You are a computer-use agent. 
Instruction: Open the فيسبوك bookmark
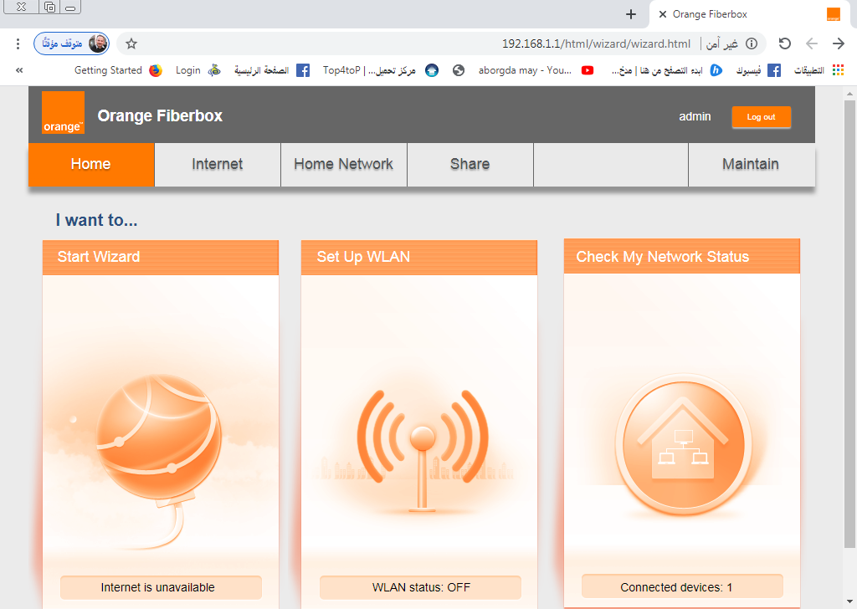click(758, 70)
